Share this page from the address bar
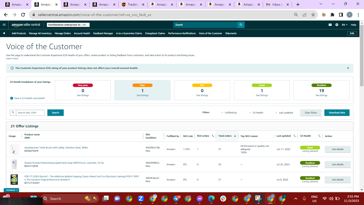This screenshot has height=205, width=364. coord(305,15)
